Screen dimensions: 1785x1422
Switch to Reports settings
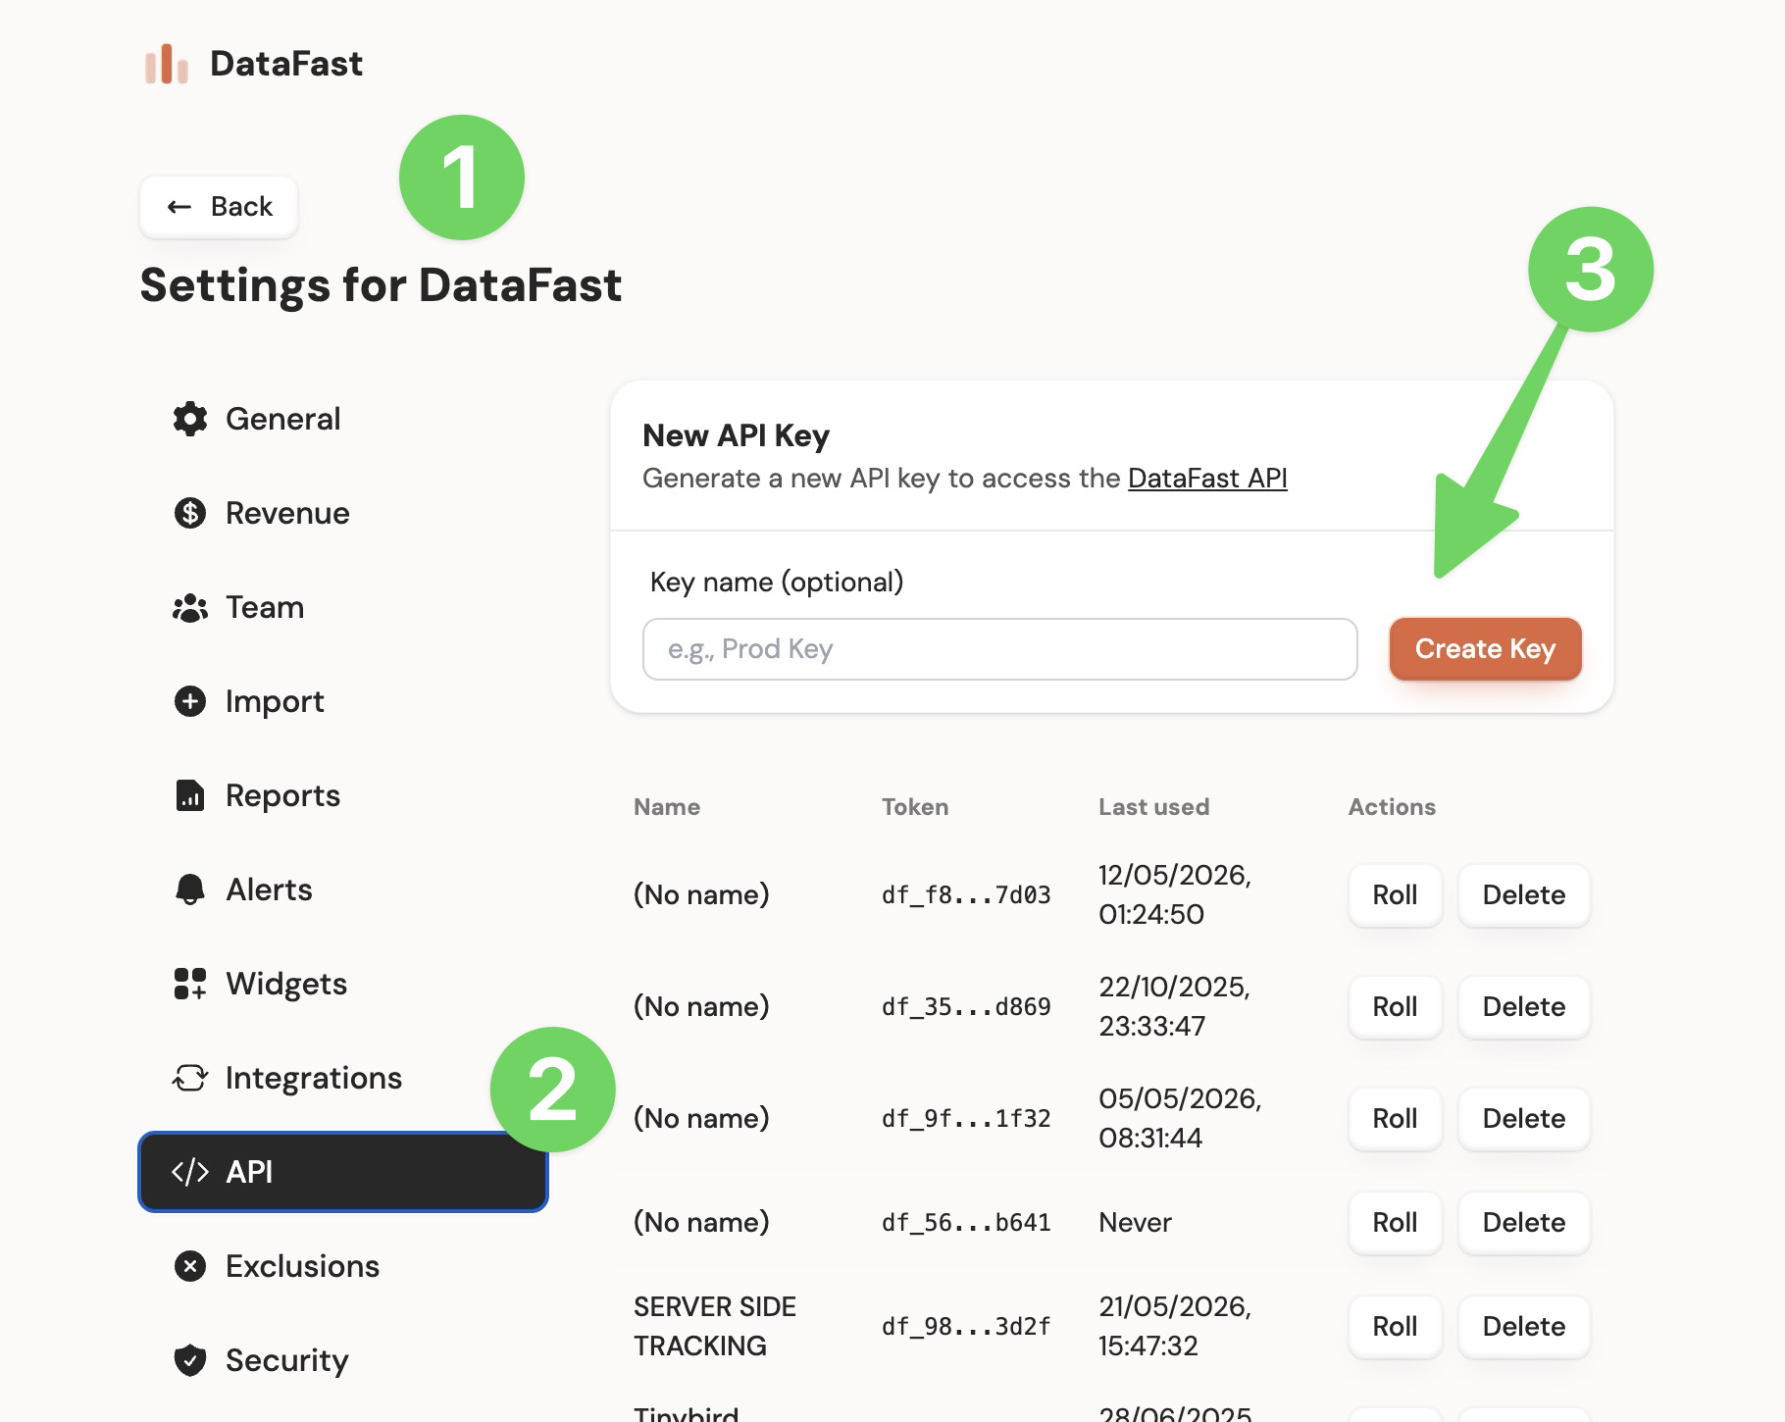(343, 795)
